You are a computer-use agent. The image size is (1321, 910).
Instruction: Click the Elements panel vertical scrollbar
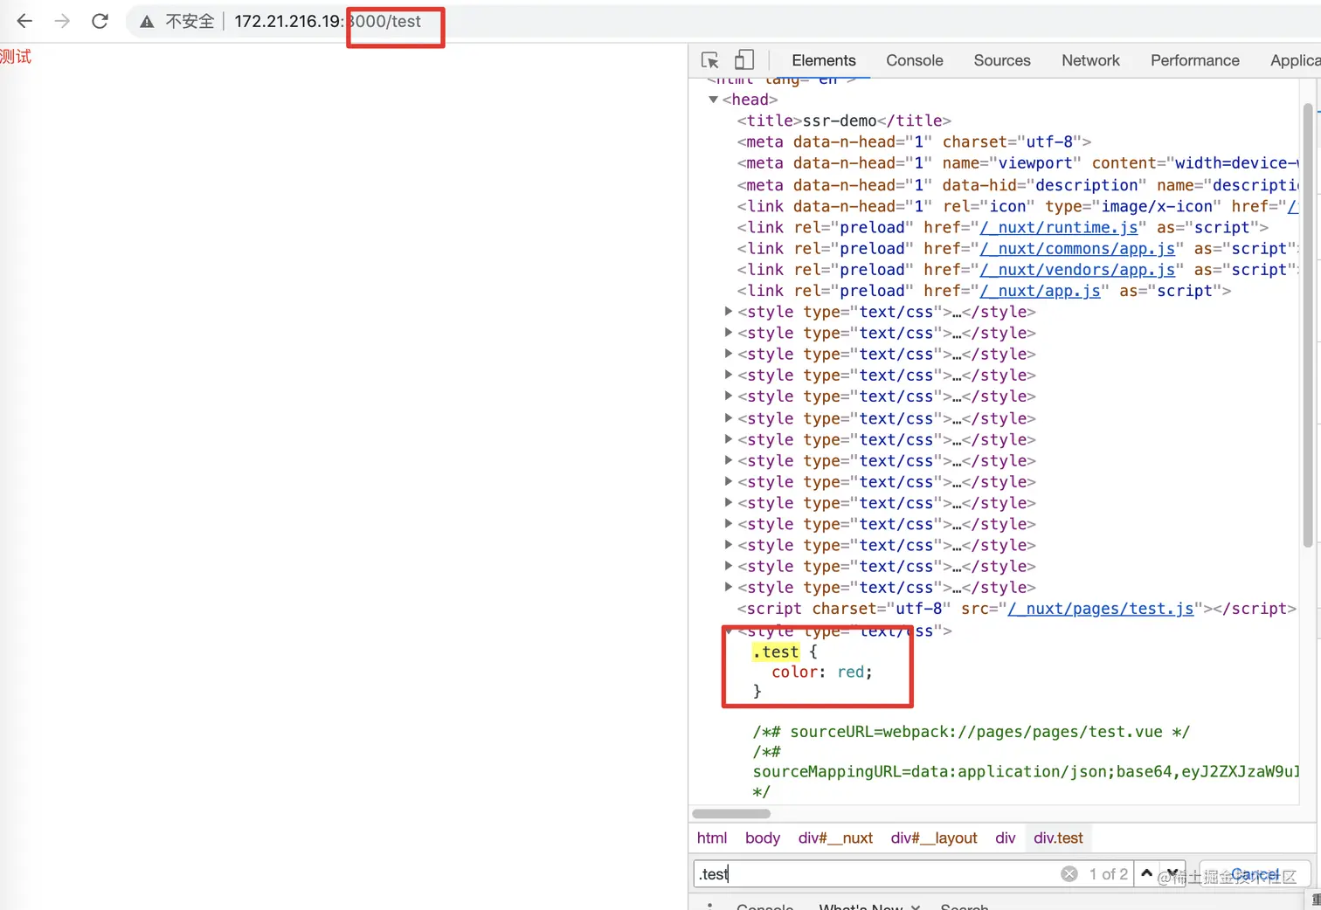[1308, 325]
